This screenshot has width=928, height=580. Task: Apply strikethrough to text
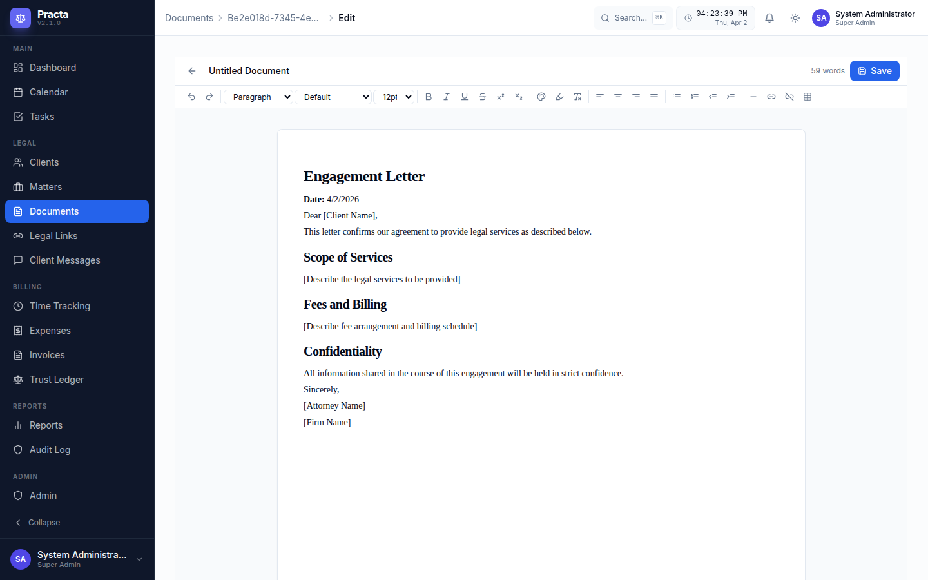(483, 97)
